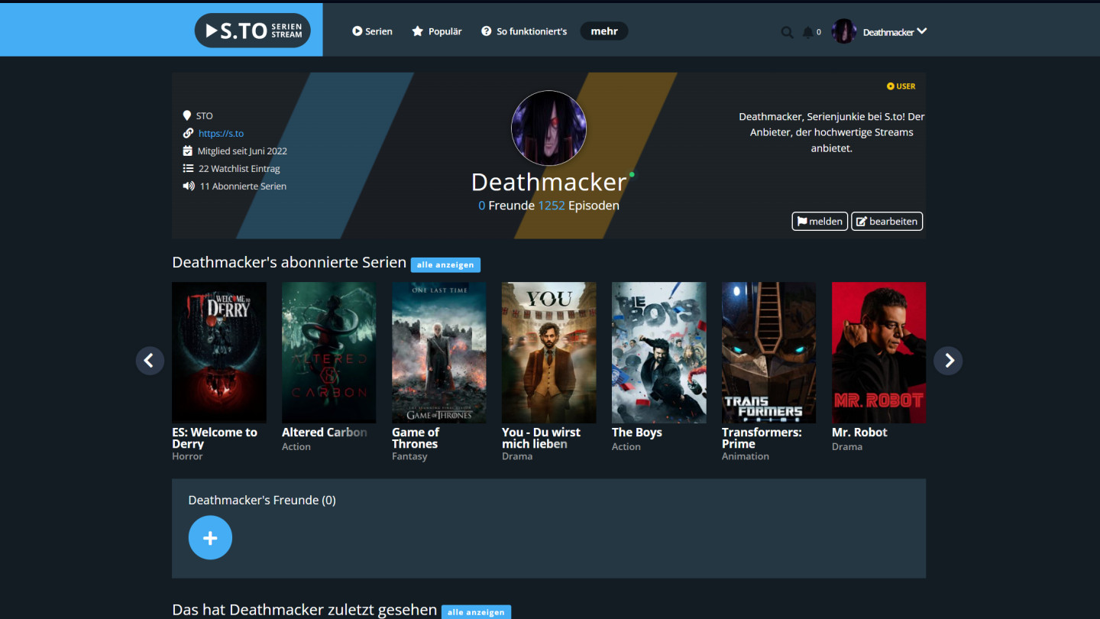The height and width of the screenshot is (619, 1100).
Task: Open 'So funktioniert's' help page
Action: click(524, 31)
